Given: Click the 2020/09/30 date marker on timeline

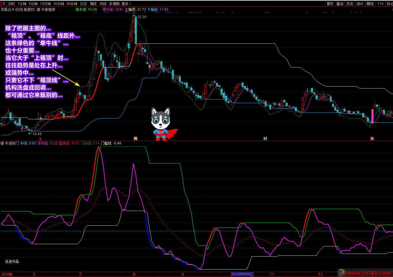Looking at the screenshot, I should pyautogui.click(x=242, y=274).
